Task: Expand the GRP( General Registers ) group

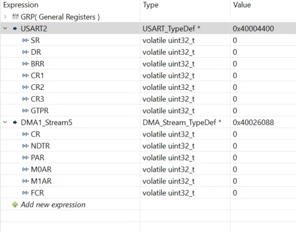Action: pos(5,16)
